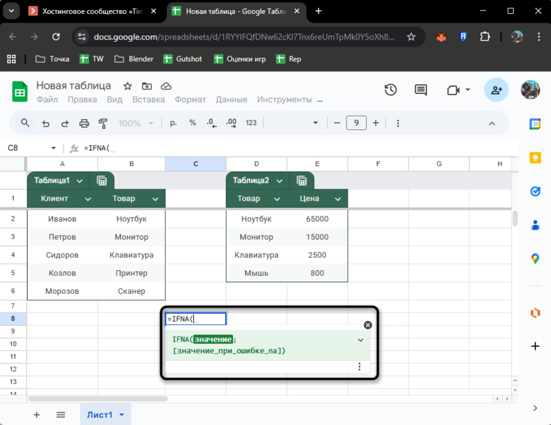Screen dimensions: 551x425
Task: Click the share access button
Action: [x=496, y=90]
